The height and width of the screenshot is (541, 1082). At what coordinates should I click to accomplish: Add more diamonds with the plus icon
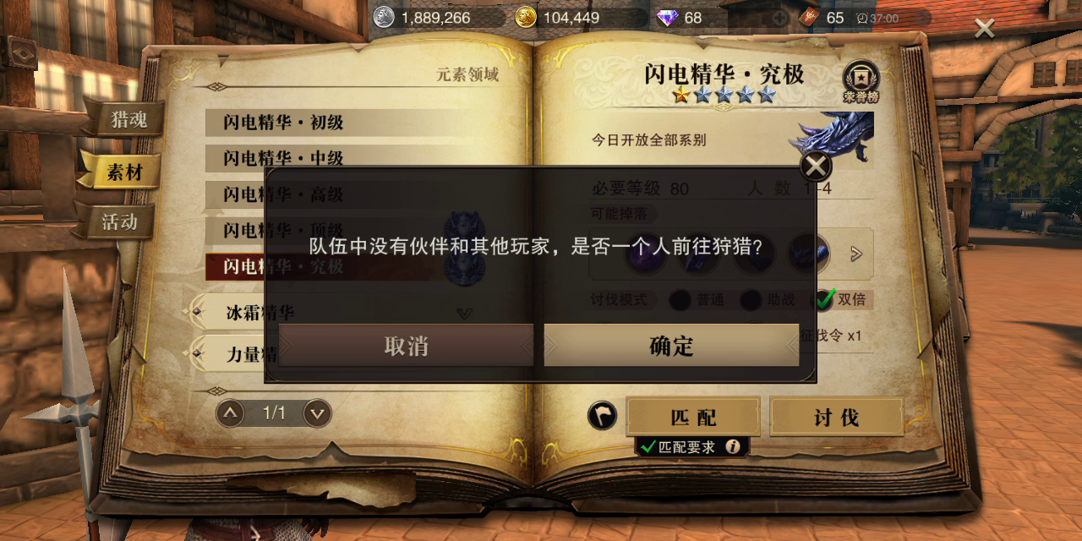[780, 18]
